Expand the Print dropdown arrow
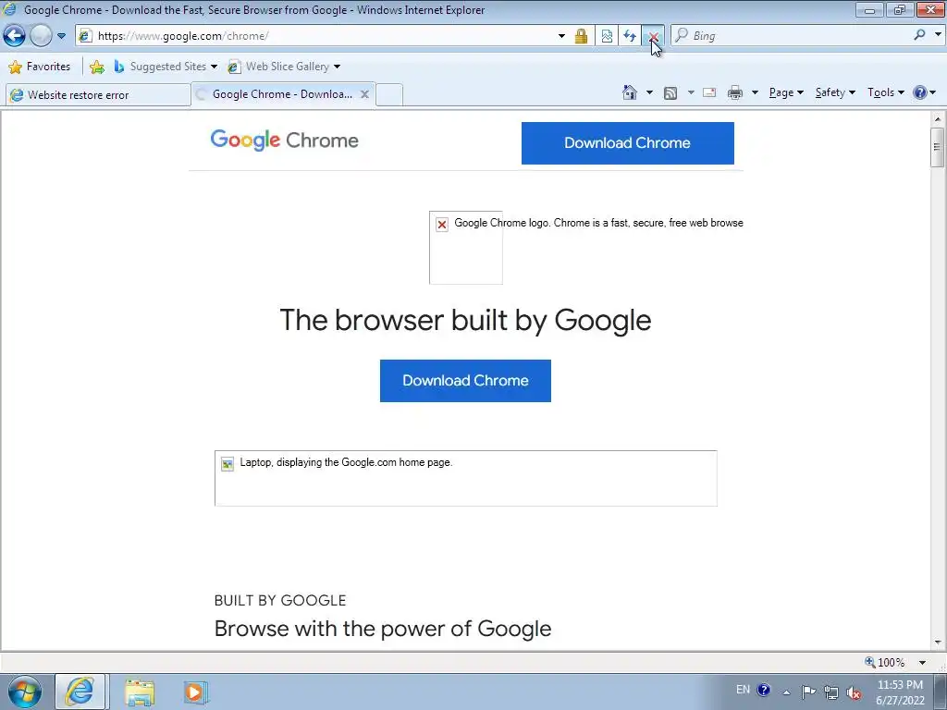Viewport: 947px width, 710px height. click(755, 92)
